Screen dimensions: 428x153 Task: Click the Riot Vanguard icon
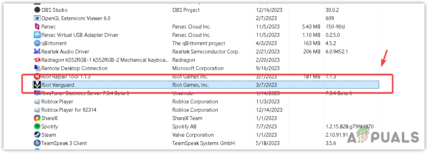click(x=37, y=85)
